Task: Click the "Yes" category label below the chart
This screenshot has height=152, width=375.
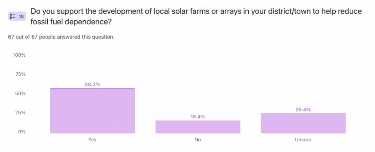Action: (x=92, y=140)
